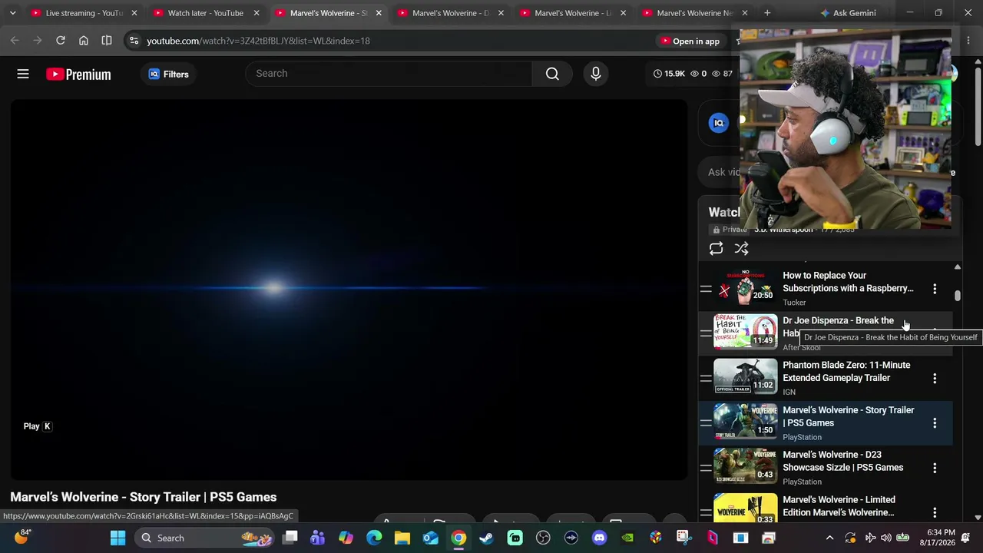This screenshot has width=983, height=553.
Task: Go to the browser home page
Action: click(x=84, y=41)
